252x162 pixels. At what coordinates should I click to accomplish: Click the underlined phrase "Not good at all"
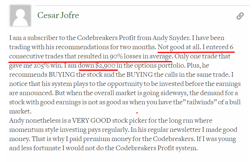point(179,47)
